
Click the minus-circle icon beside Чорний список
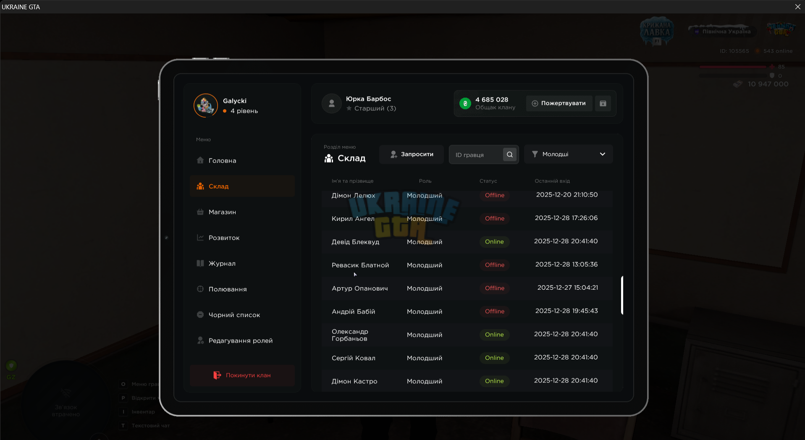tap(200, 314)
